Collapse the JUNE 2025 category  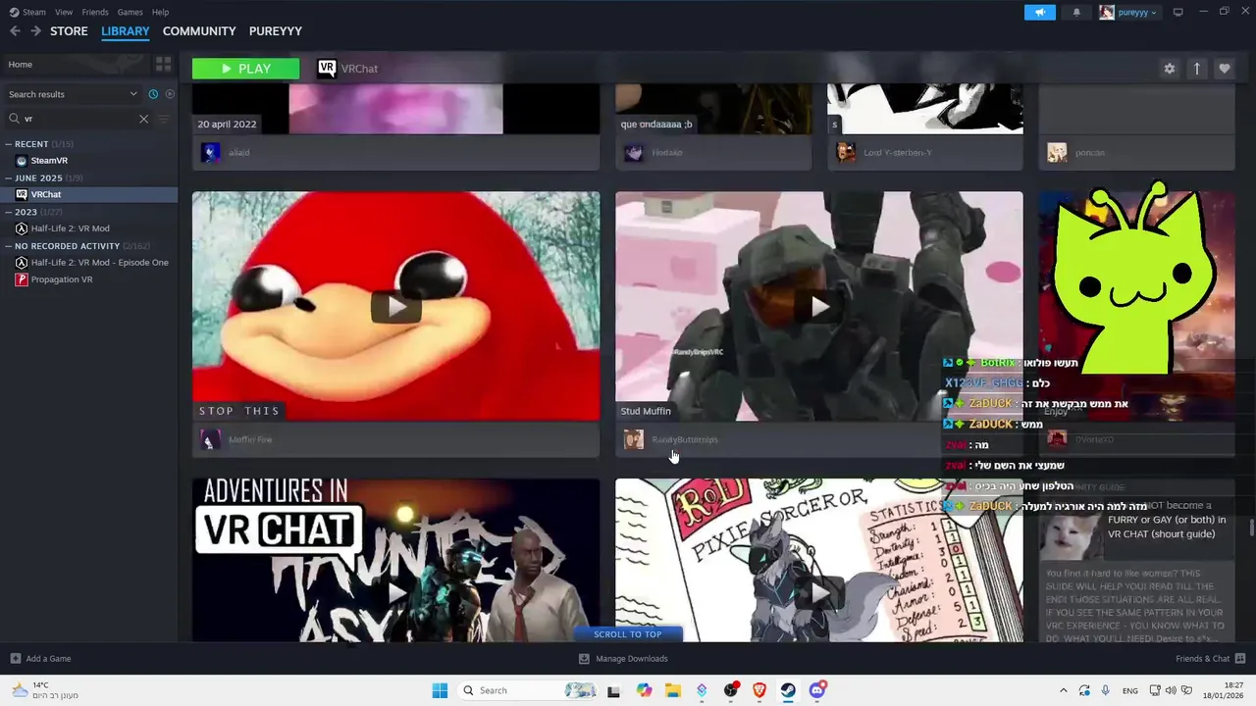point(8,178)
